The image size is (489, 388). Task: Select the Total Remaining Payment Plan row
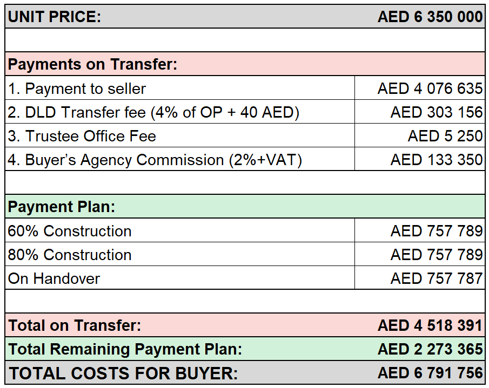(245, 349)
